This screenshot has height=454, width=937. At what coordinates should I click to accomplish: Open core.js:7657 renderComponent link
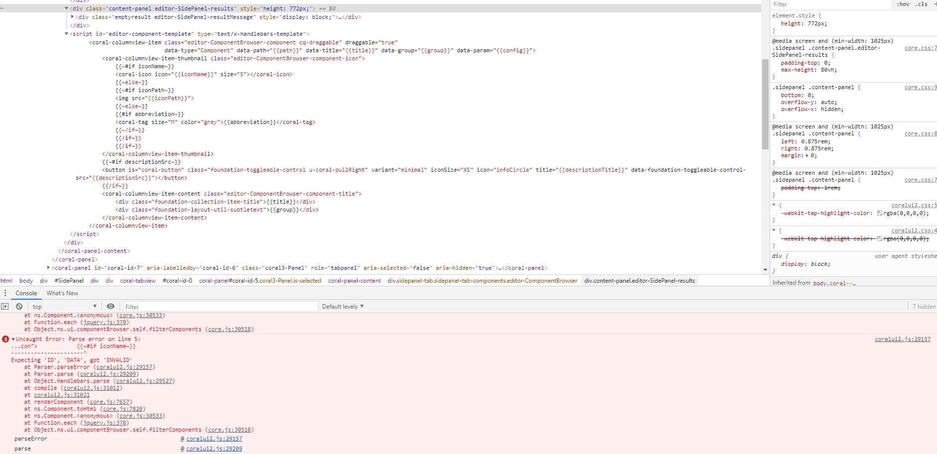point(110,402)
